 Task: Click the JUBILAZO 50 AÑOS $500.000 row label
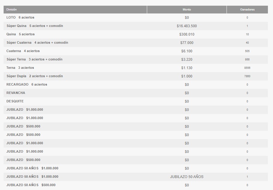pyautogui.click(x=31, y=185)
